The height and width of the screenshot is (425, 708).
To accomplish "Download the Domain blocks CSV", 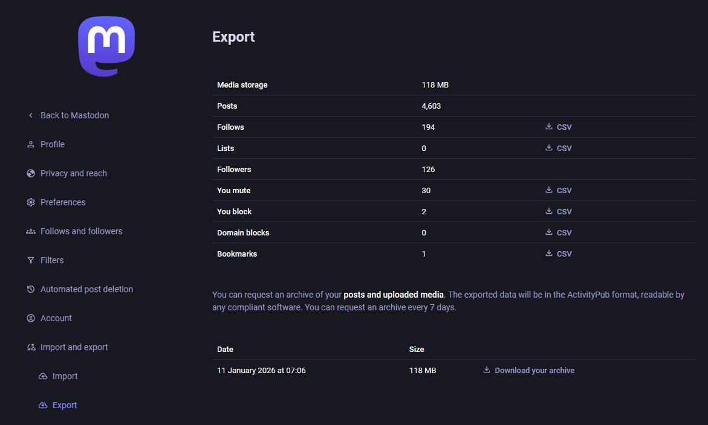I will click(x=559, y=233).
